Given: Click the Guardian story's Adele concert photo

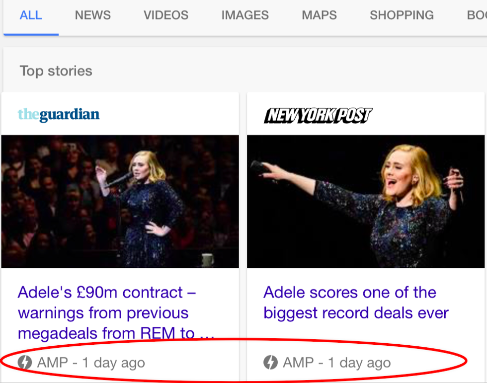Looking at the screenshot, I should pyautogui.click(x=120, y=202).
